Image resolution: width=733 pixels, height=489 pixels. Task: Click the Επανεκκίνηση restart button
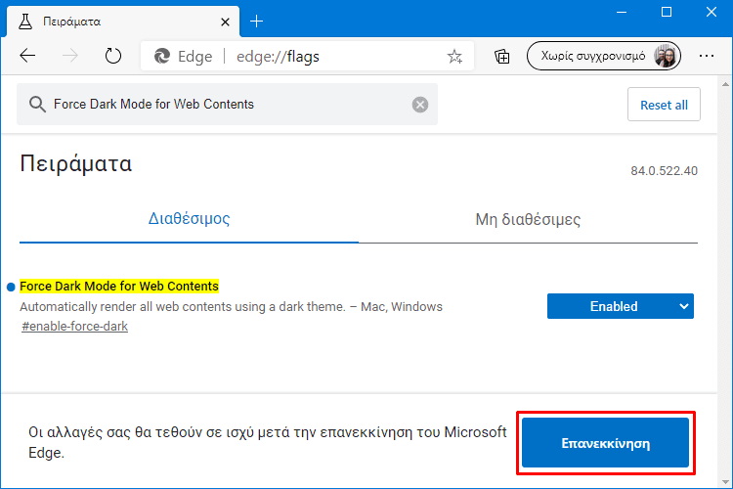(605, 443)
